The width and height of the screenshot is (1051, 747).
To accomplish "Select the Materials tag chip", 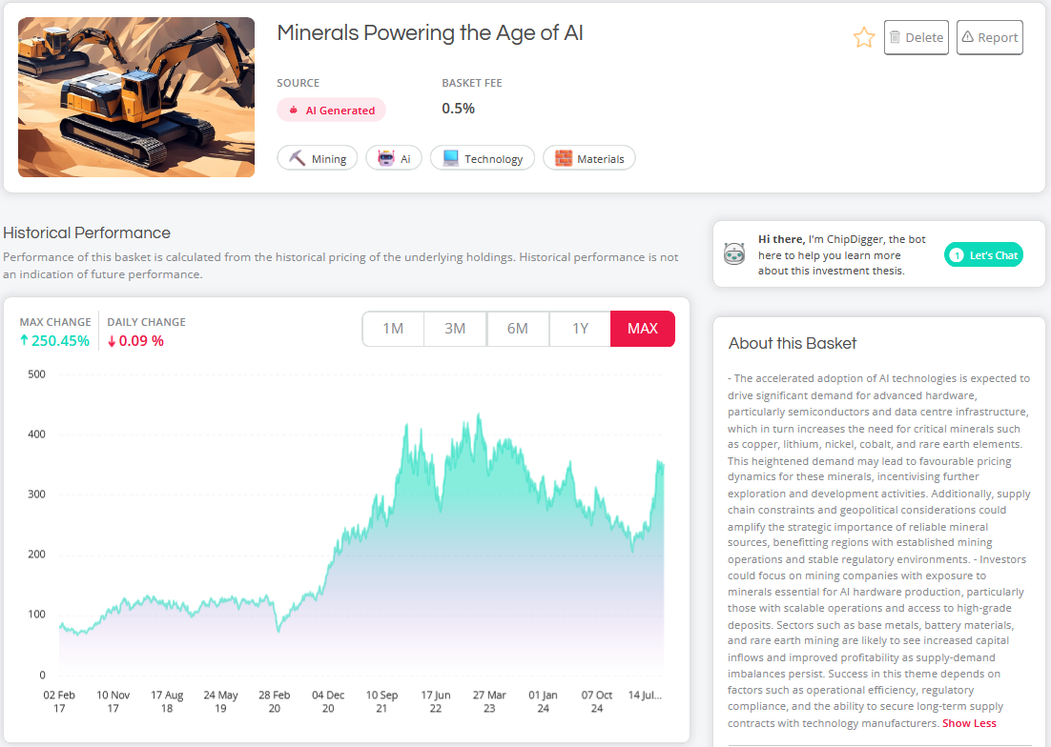I will click(x=588, y=158).
